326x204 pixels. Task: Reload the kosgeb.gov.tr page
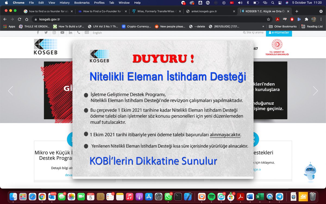(x=19, y=19)
